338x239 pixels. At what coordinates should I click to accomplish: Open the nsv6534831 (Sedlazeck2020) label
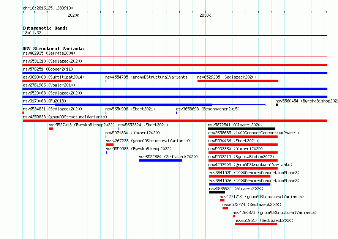coord(52,109)
